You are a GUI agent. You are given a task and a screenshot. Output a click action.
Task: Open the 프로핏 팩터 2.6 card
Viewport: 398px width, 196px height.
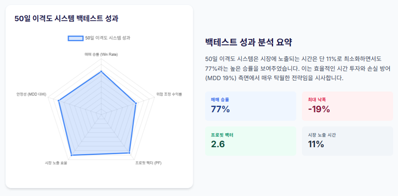(251, 141)
